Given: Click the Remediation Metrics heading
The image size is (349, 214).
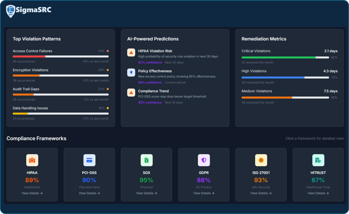Looking at the screenshot, I should click(264, 39).
